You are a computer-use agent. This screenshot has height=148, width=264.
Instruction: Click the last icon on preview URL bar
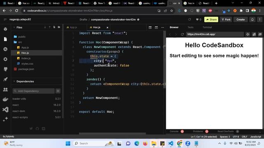[260, 35]
